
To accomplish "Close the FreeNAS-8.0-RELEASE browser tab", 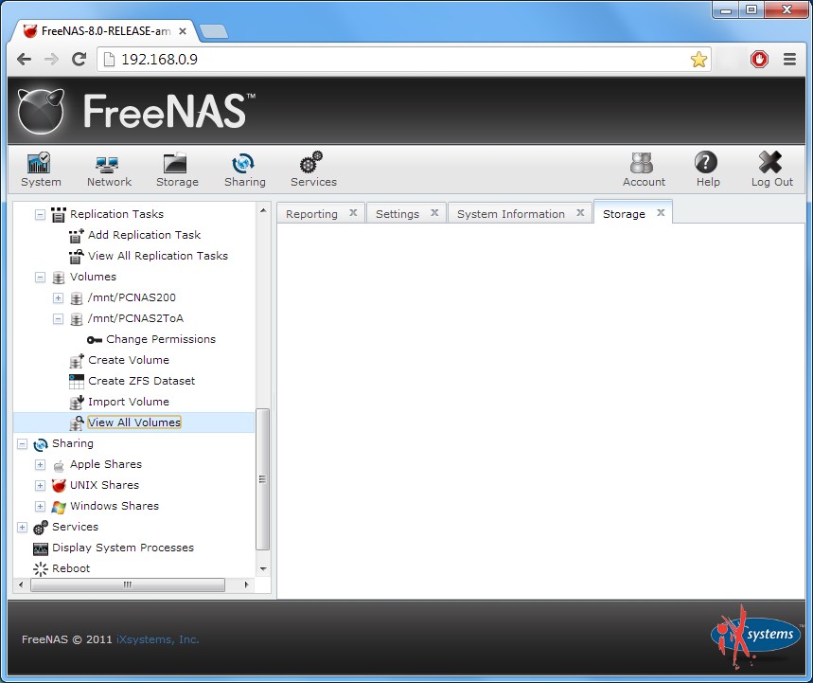I will [183, 31].
